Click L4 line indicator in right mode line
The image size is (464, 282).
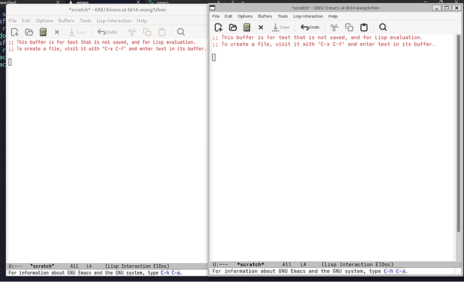point(303,265)
